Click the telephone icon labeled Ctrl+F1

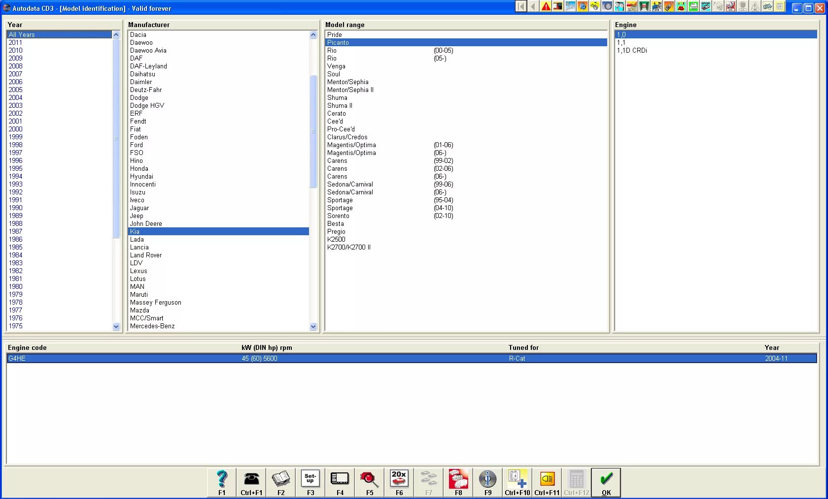pyautogui.click(x=251, y=482)
